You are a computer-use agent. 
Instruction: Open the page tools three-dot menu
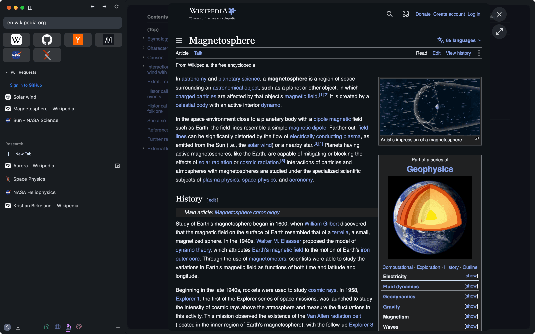click(x=479, y=53)
